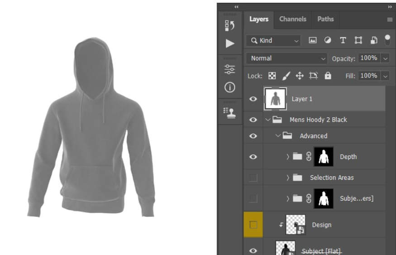
Task: Filter layers by smart objects icon
Action: pyautogui.click(x=374, y=40)
